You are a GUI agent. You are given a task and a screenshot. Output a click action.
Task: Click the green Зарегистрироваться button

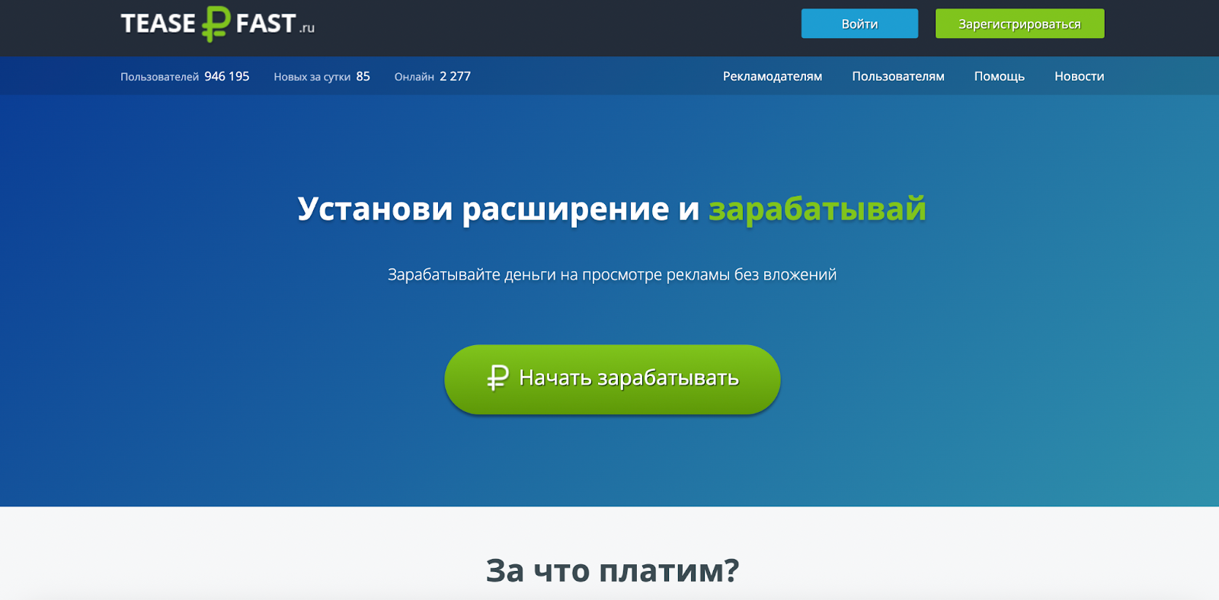click(1019, 24)
